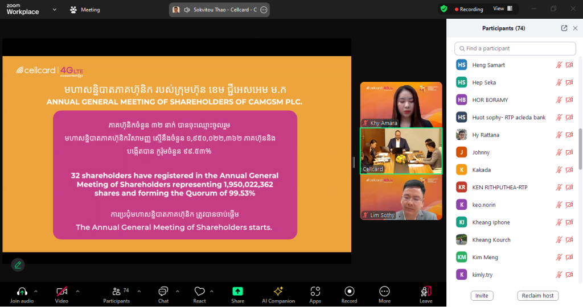The image size is (583, 307).
Task: Toggle the Participants panel from toolbar
Action: click(x=117, y=293)
